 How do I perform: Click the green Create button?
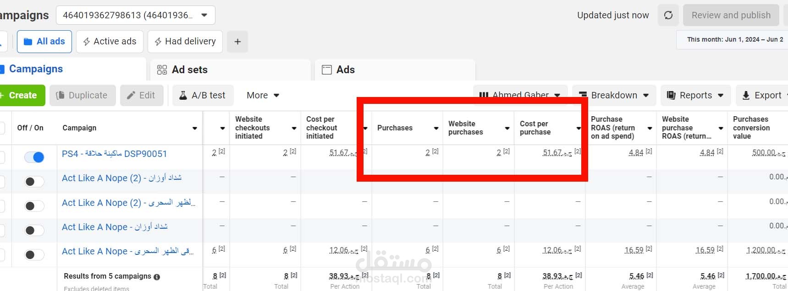22,95
